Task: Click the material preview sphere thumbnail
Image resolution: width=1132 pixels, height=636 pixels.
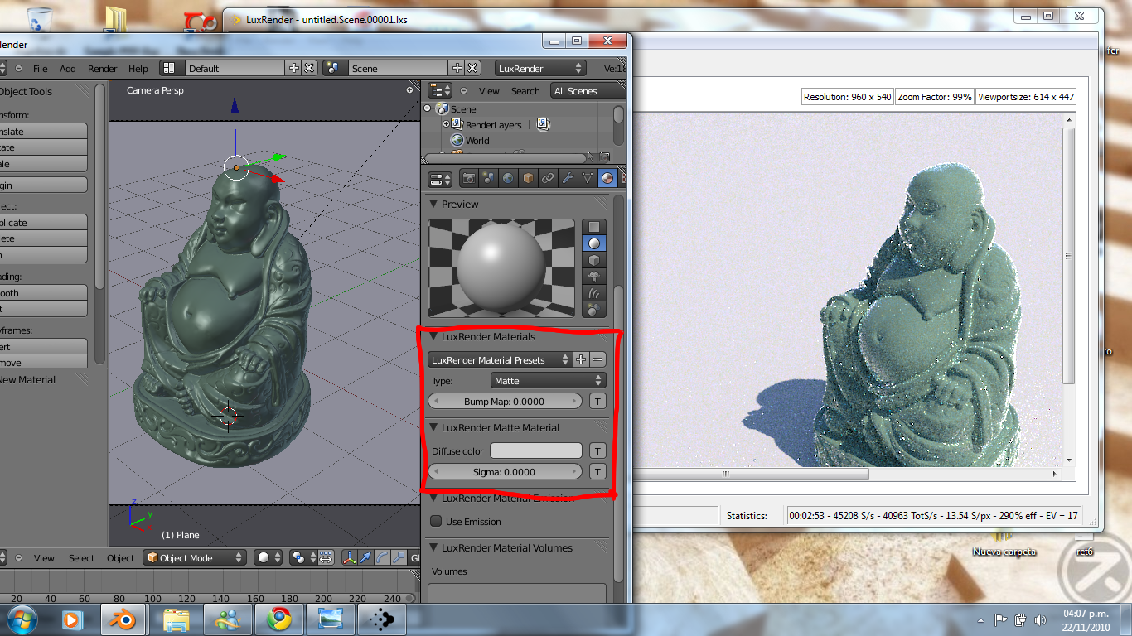Action: 501,268
